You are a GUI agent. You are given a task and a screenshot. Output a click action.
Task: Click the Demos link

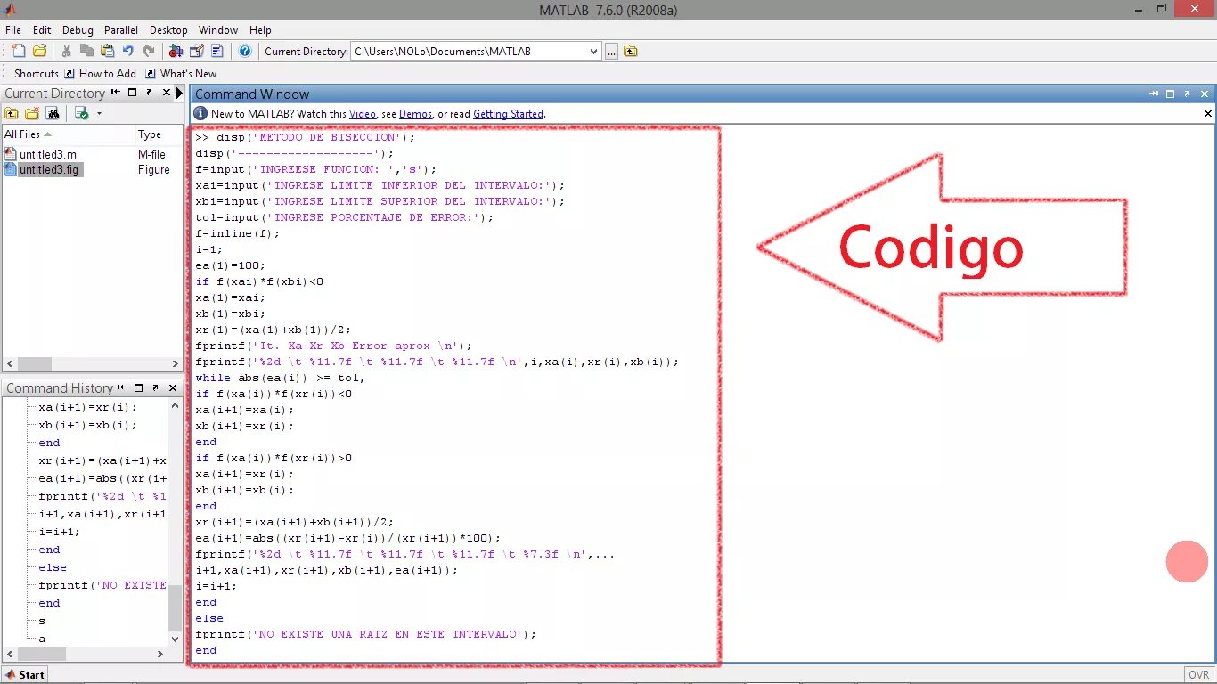(415, 114)
